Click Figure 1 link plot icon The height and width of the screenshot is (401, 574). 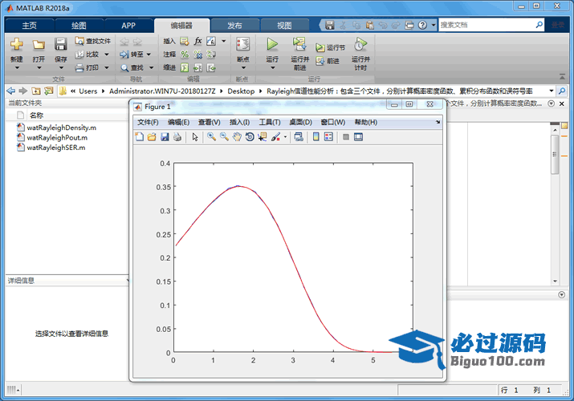pos(299,137)
